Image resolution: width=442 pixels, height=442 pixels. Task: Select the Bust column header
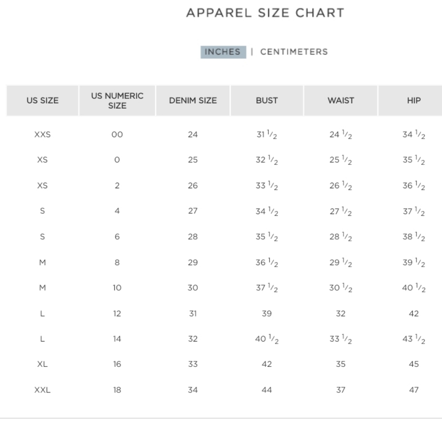coord(267,100)
